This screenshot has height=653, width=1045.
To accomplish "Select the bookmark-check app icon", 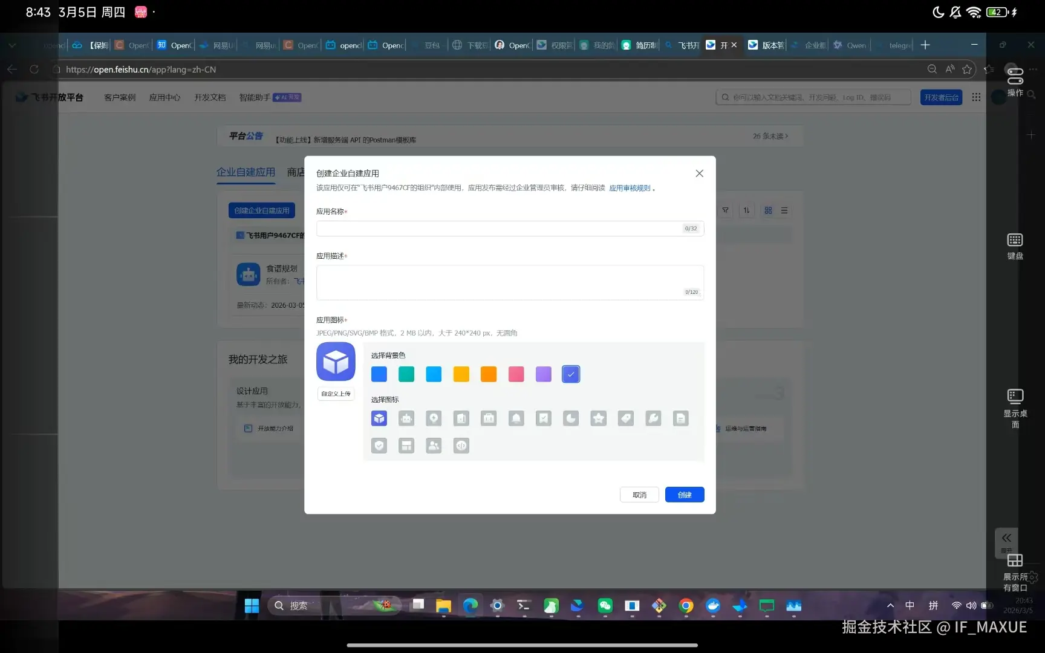I will [544, 418].
